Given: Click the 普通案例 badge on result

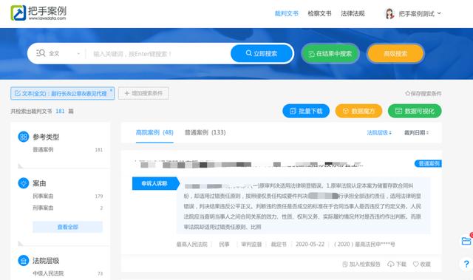Looking at the screenshot, I should pyautogui.click(x=429, y=164).
